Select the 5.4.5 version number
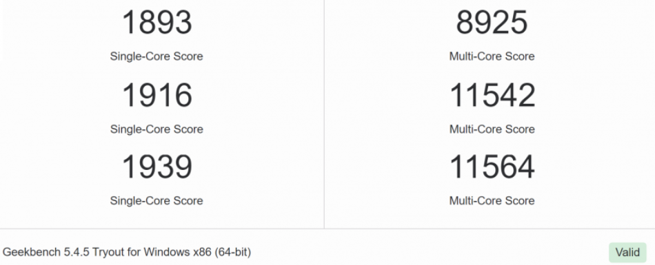The image size is (655, 265). coord(77,253)
